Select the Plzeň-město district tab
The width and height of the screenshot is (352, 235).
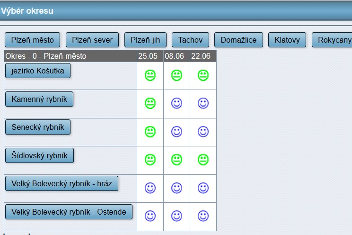tap(33, 40)
